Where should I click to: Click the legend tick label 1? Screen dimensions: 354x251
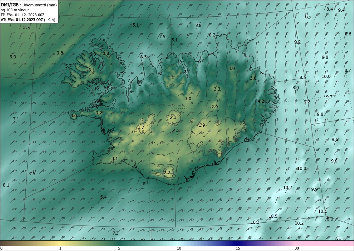pyautogui.click(x=60, y=248)
